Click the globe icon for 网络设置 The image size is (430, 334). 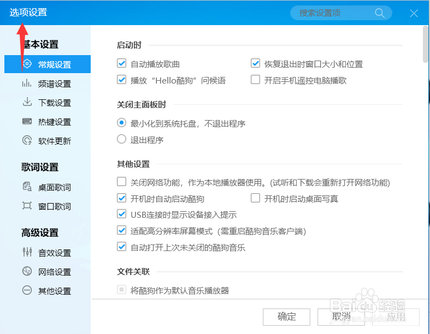coord(27,271)
